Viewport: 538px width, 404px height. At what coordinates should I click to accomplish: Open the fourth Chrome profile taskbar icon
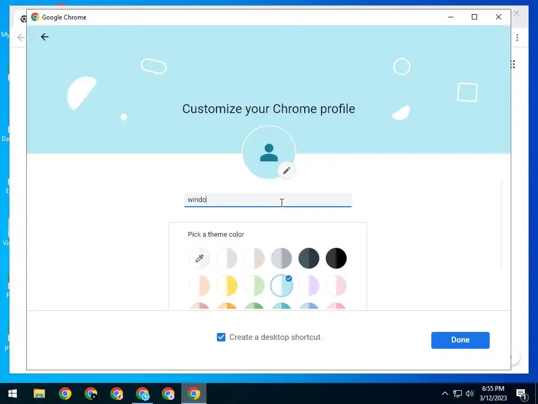142,393
